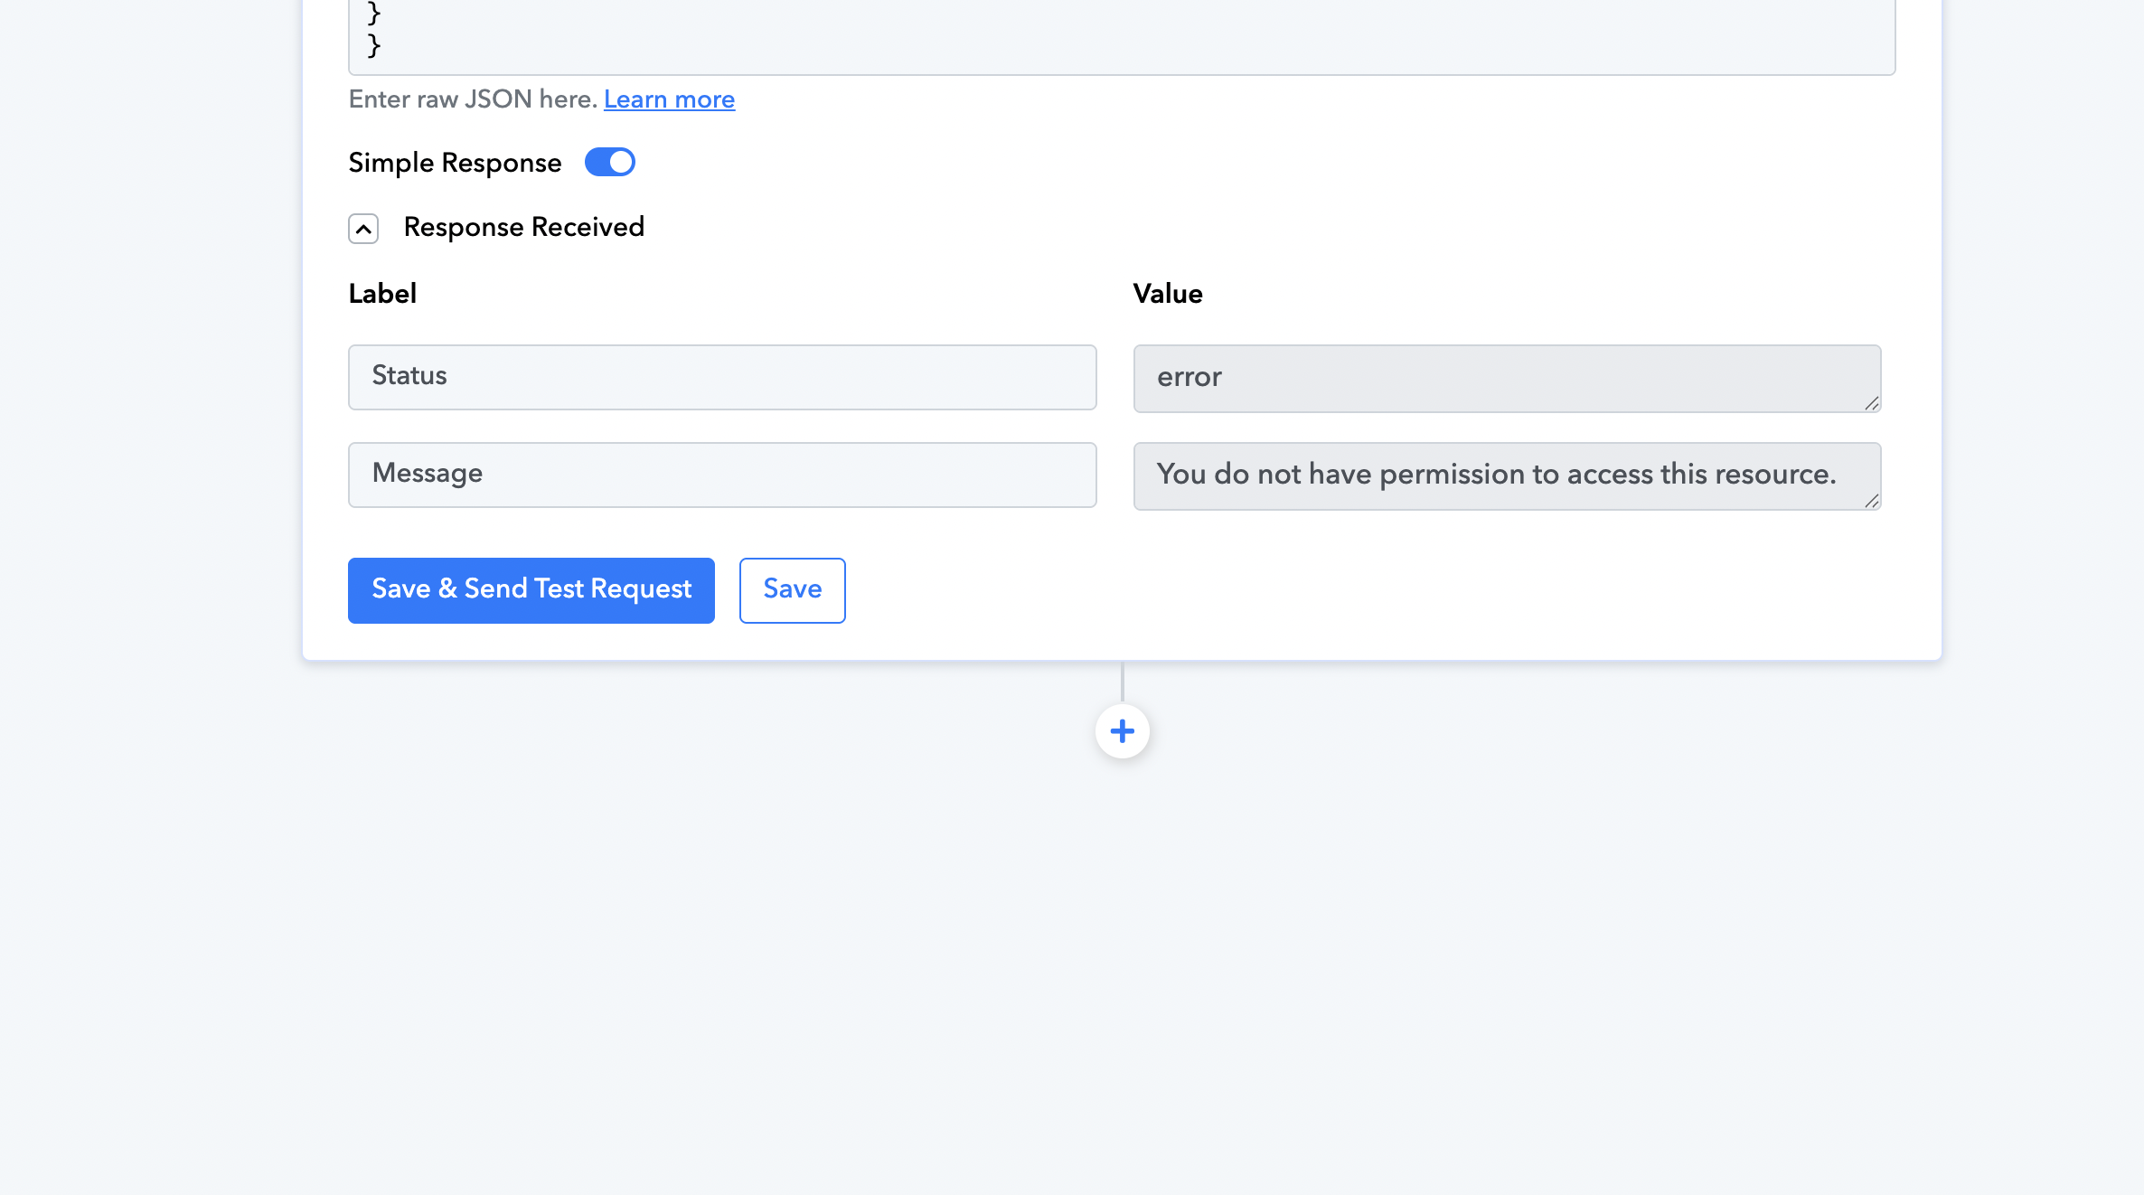Click the Response Received heading text

[x=523, y=227]
